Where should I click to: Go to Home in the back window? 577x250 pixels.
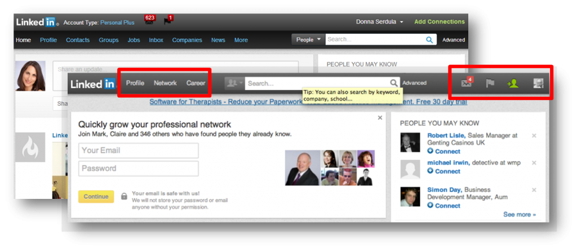(23, 40)
